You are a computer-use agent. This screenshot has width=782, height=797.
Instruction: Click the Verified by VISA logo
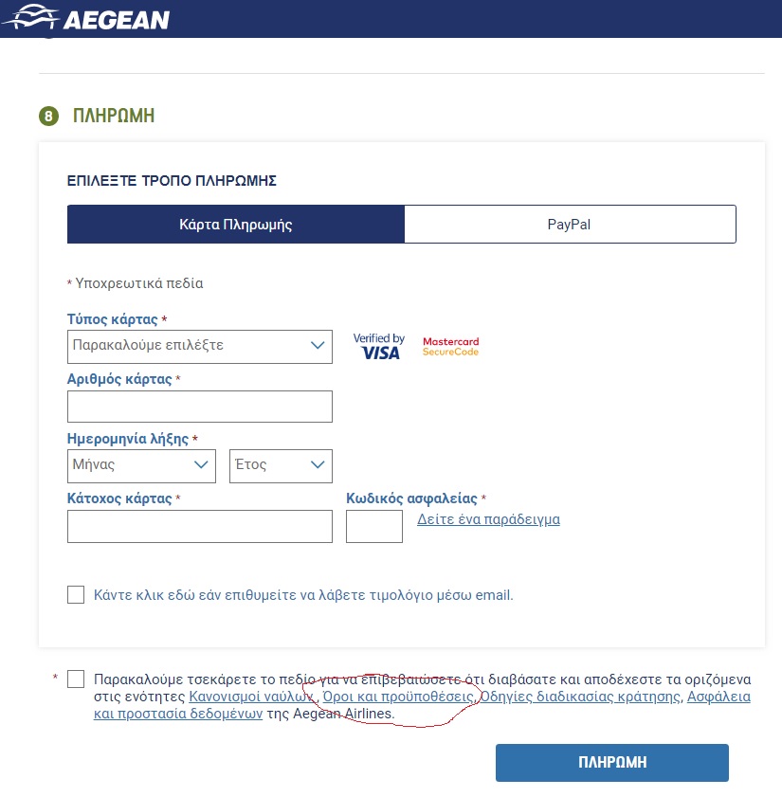[x=379, y=347]
